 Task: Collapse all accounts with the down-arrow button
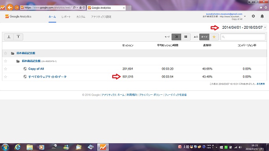[x=9, y=37]
